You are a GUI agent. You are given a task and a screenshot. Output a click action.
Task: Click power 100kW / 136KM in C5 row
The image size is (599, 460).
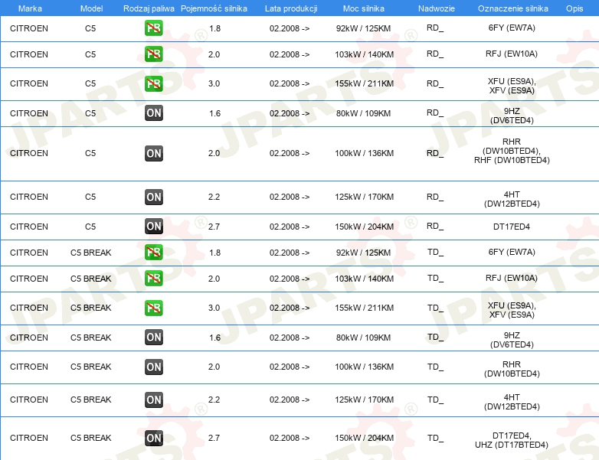364,153
